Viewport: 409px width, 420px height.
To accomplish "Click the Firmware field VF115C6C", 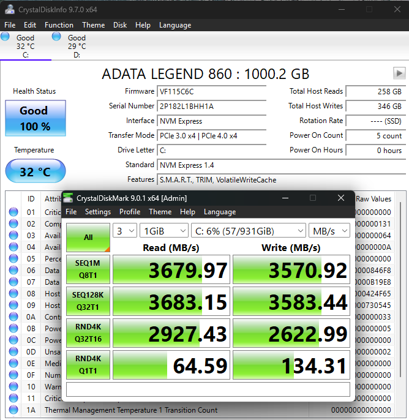I will pos(212,92).
